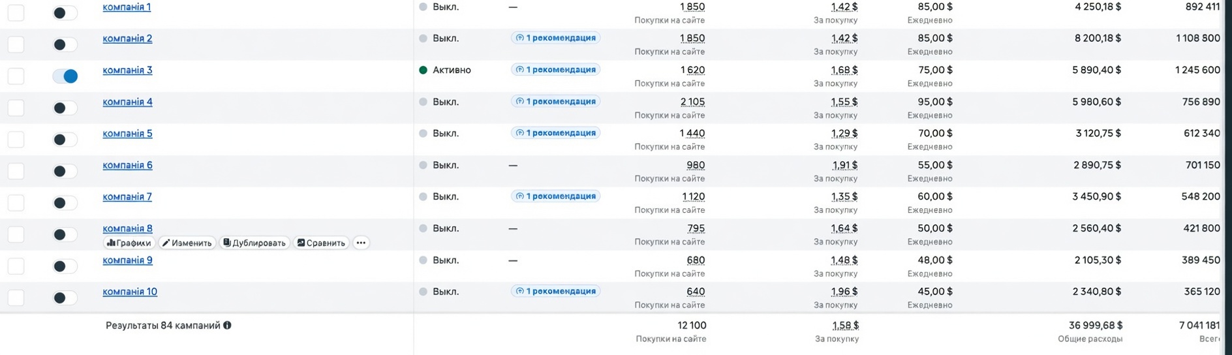Open recommendation badge for компанія 10
1232x355 pixels.
click(x=555, y=291)
